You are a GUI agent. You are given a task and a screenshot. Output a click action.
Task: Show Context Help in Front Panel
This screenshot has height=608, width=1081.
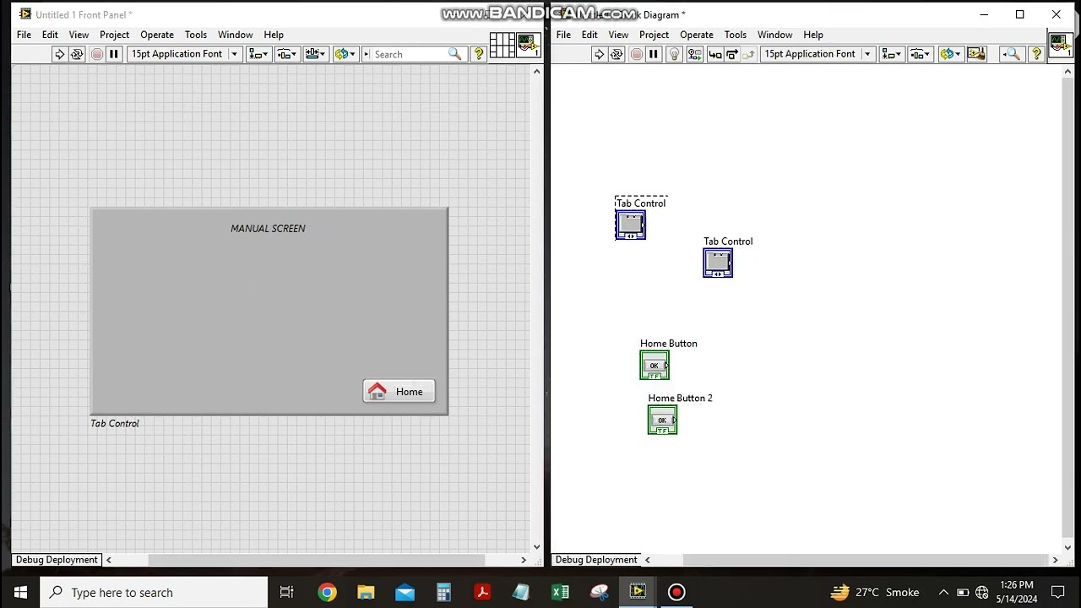pos(479,54)
